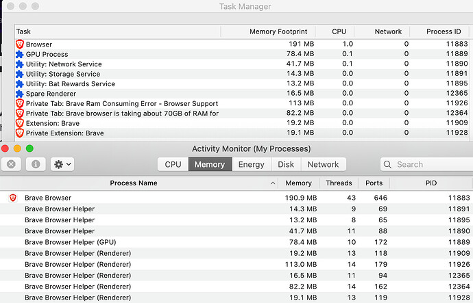
Task: Switch to the CPU tab
Action: pos(173,164)
